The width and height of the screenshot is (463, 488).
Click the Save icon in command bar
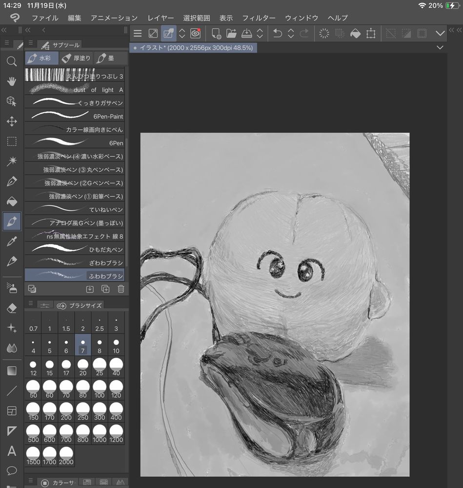click(x=246, y=33)
